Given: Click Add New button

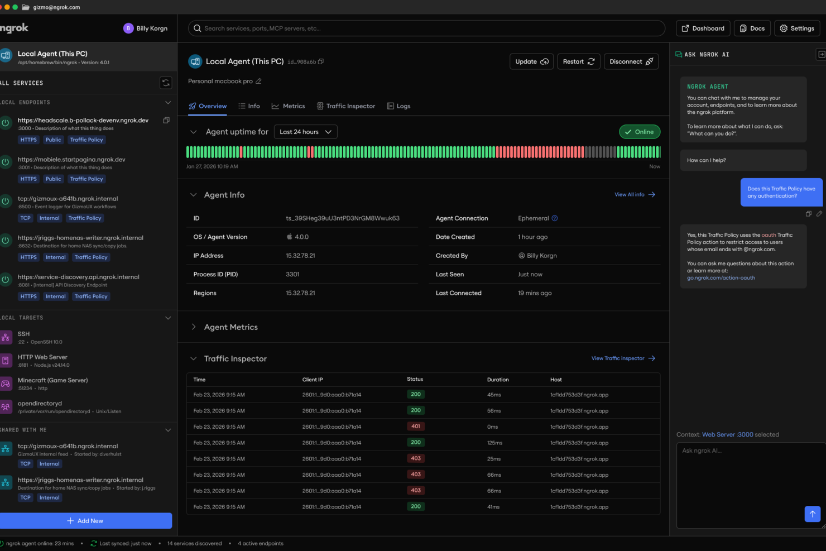Looking at the screenshot, I should (x=85, y=521).
